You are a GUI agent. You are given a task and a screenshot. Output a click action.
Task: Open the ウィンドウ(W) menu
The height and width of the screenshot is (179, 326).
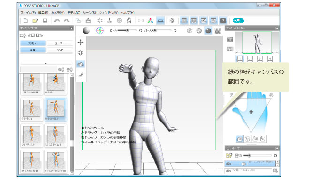[108, 13]
